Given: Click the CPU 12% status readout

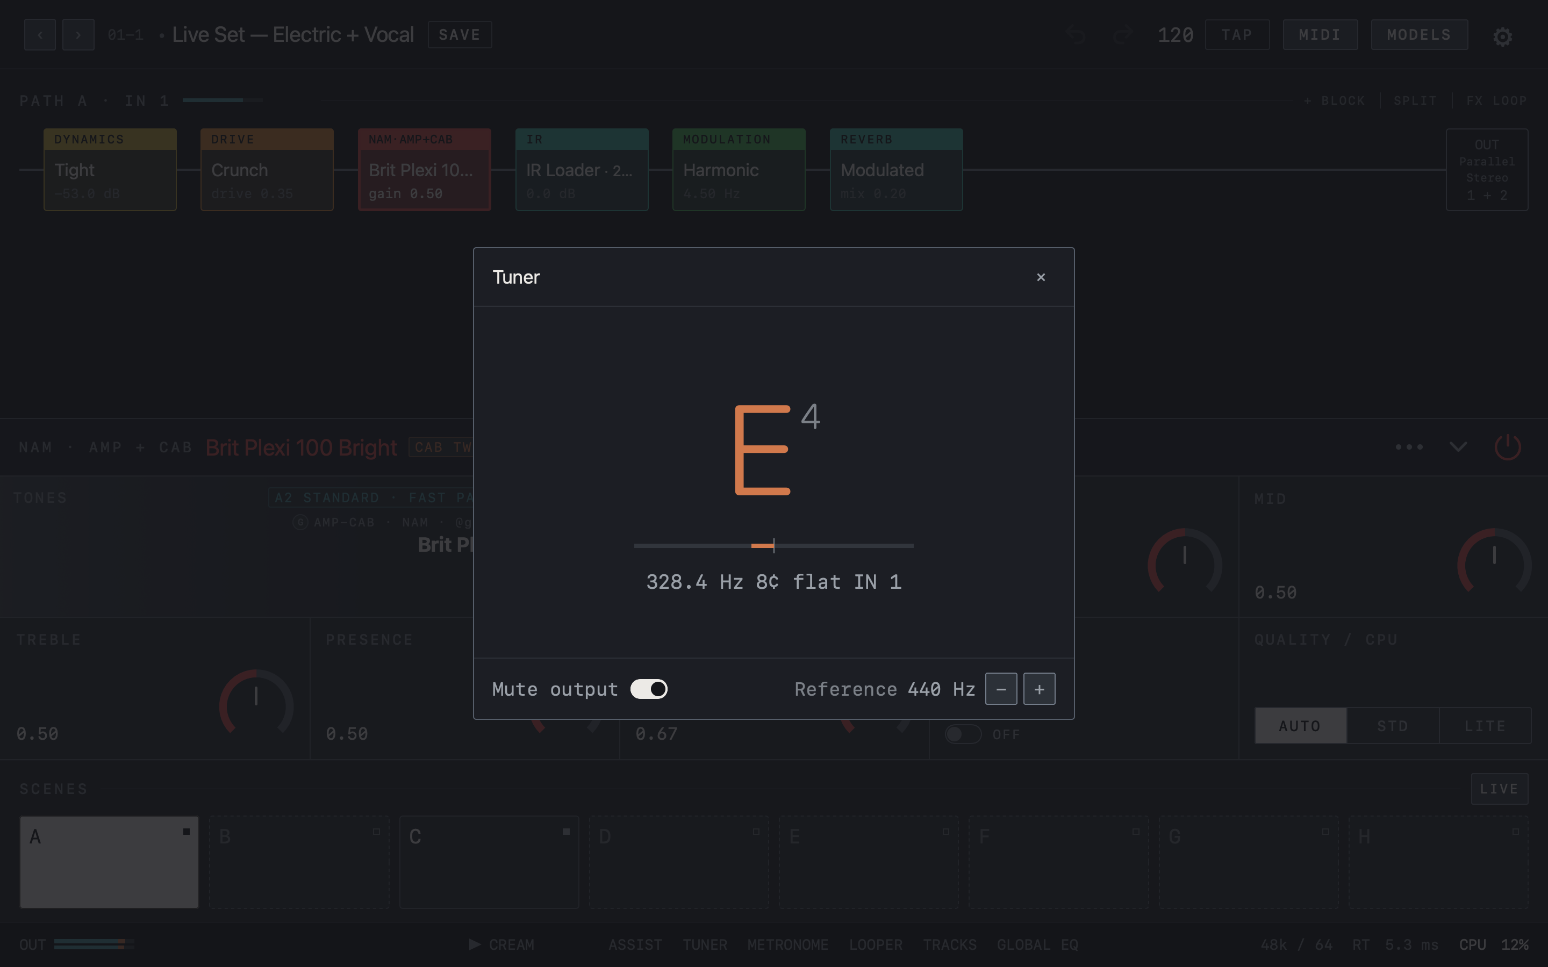Looking at the screenshot, I should click(x=1494, y=944).
